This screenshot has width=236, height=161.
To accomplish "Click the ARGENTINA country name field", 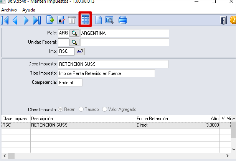I will (125, 33).
